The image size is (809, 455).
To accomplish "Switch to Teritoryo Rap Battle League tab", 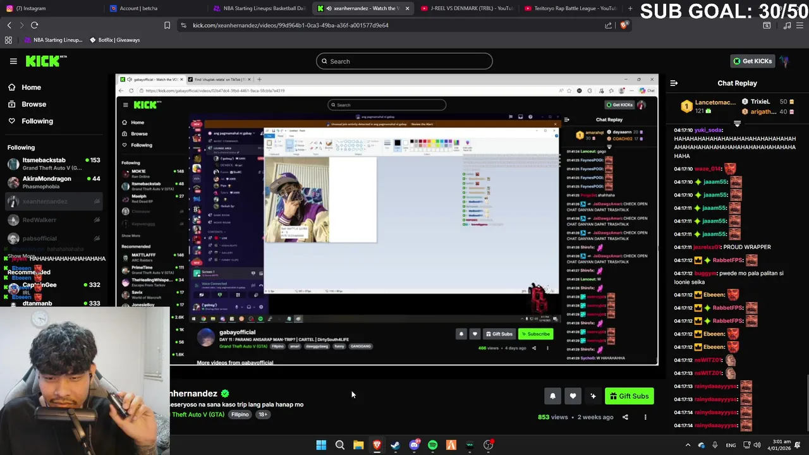I will [x=570, y=8].
